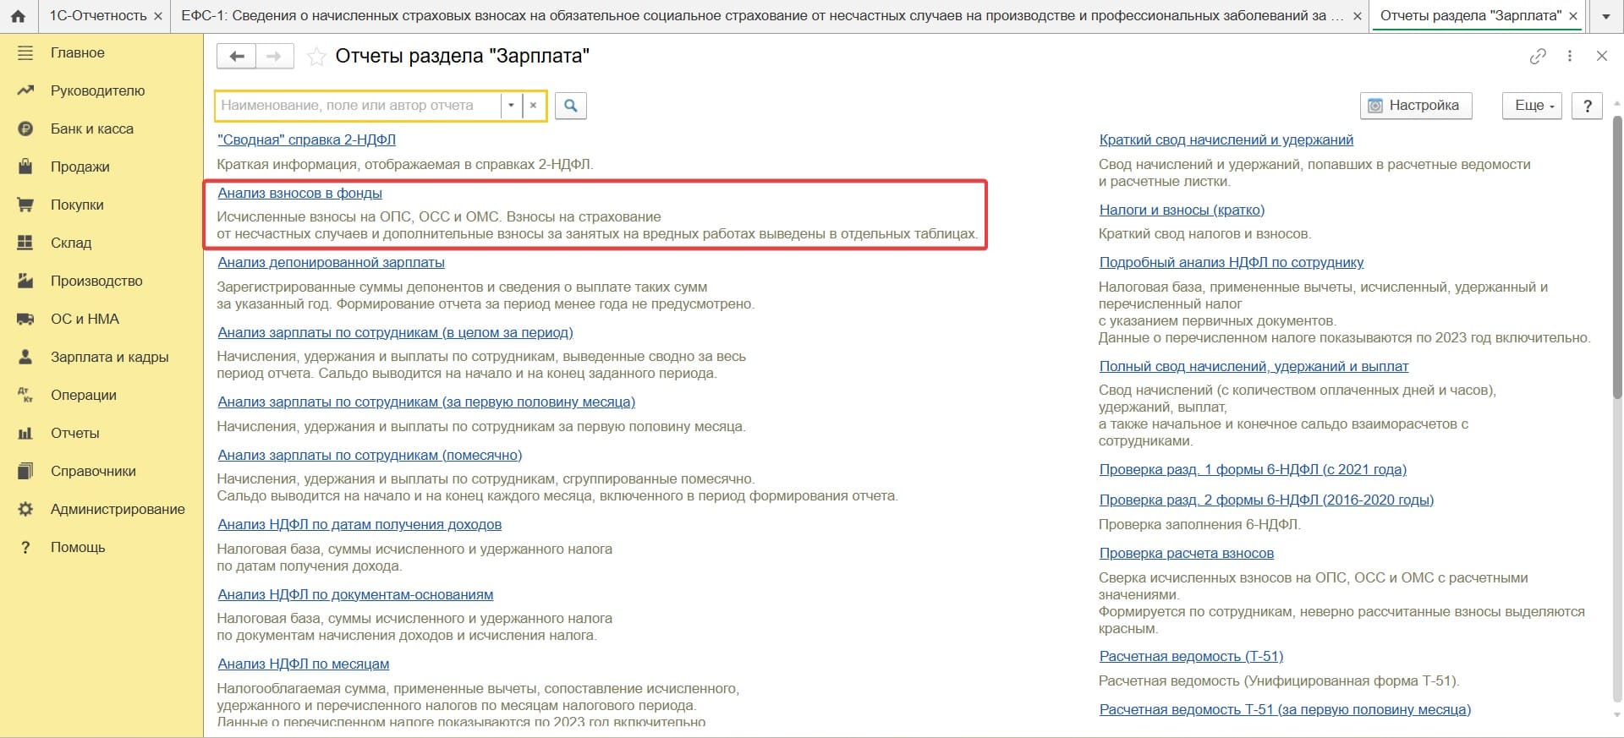Expand the open tabs list arrow
This screenshot has height=738, width=1624.
(x=1606, y=16)
